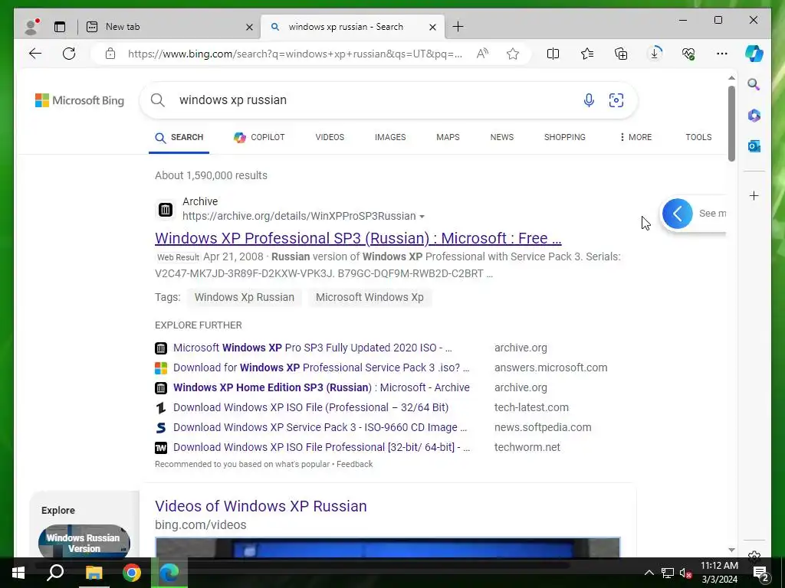Show hidden system tray icons chevron
785x588 pixels.
coord(649,573)
